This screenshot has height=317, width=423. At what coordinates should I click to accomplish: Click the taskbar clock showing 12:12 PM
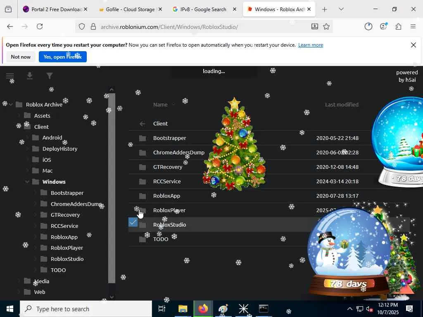(x=387, y=309)
